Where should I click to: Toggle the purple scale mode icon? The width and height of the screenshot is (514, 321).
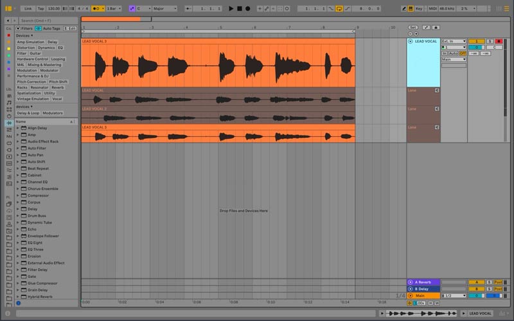(x=132, y=8)
